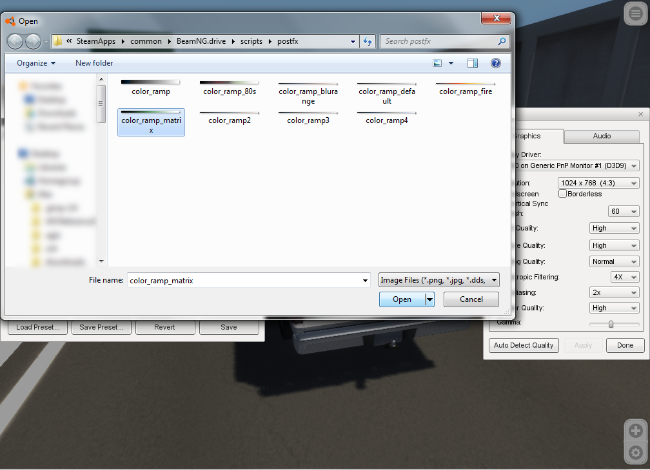Select the color_ramp2 file
The height and width of the screenshot is (470, 650).
click(230, 117)
